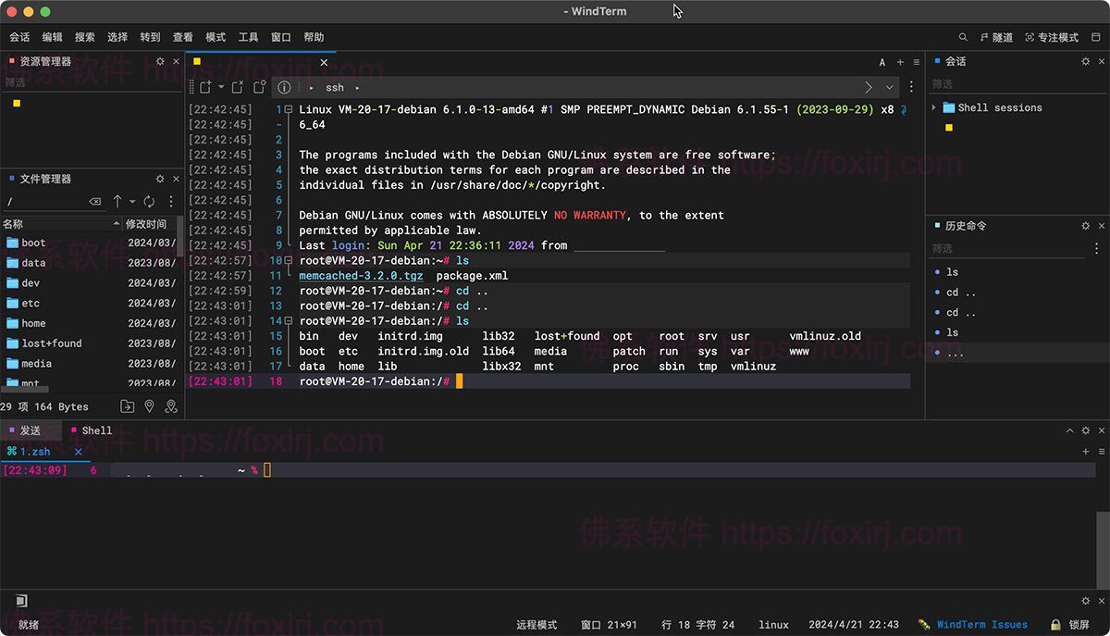The image size is (1110, 636).
Task: Open the dropdown next to the new-session icon
Action: (x=220, y=87)
